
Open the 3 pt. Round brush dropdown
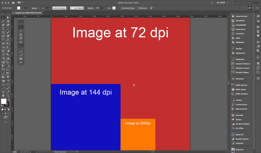click(x=85, y=8)
